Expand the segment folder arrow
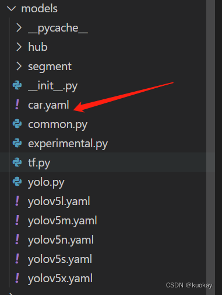The image size is (222, 295). click(19, 67)
